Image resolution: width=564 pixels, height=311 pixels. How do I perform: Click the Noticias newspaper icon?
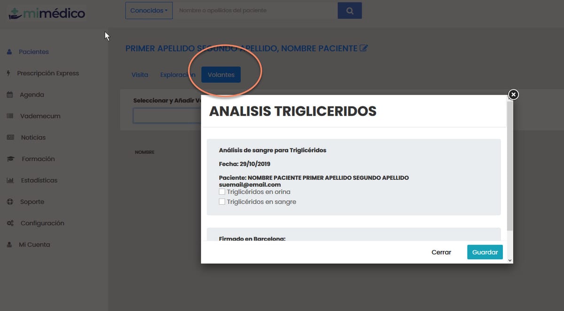pos(10,137)
